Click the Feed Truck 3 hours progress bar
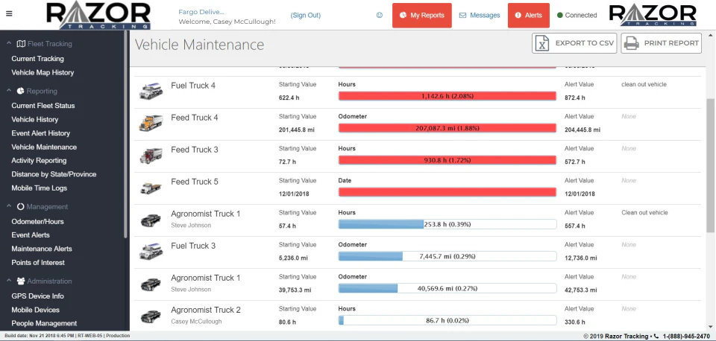The height and width of the screenshot is (341, 716). tap(447, 160)
